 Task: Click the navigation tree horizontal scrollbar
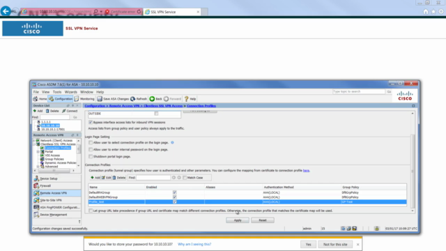click(x=54, y=170)
